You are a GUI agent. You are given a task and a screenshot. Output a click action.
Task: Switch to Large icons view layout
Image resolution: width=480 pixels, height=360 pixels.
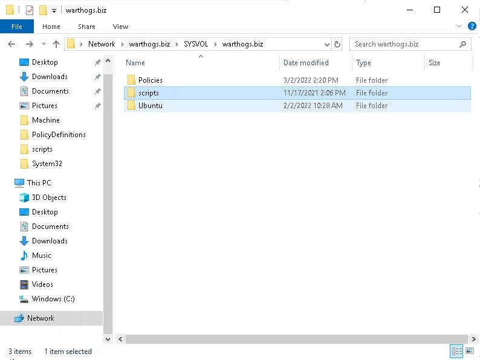(x=470, y=351)
